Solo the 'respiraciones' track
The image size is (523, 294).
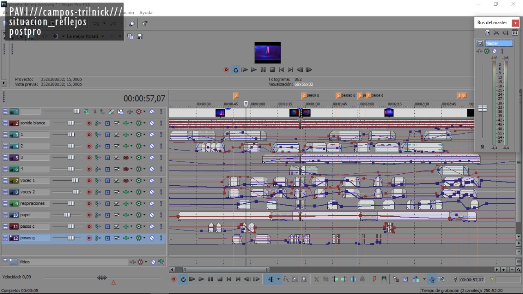pos(161,203)
